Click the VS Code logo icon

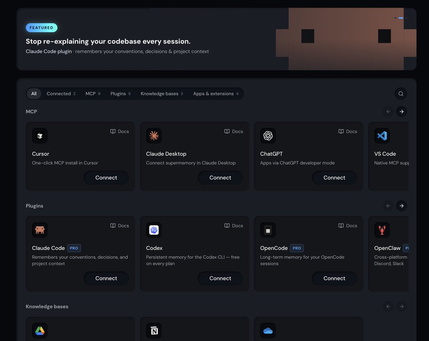pos(382,136)
